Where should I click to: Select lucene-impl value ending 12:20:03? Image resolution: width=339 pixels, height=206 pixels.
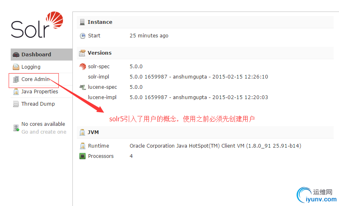click(x=199, y=97)
